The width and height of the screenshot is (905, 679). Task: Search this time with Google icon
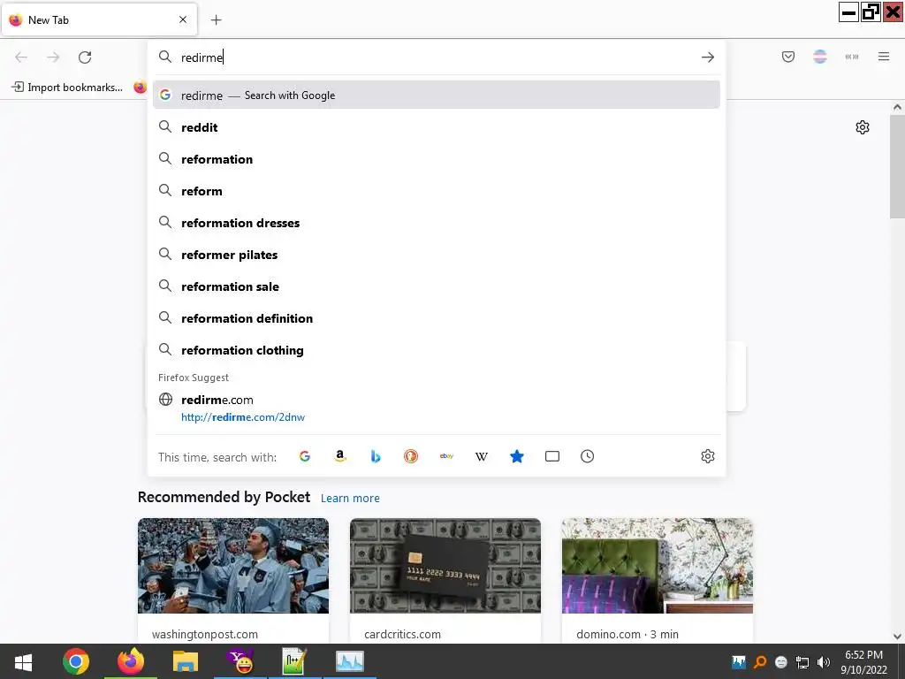305,456
